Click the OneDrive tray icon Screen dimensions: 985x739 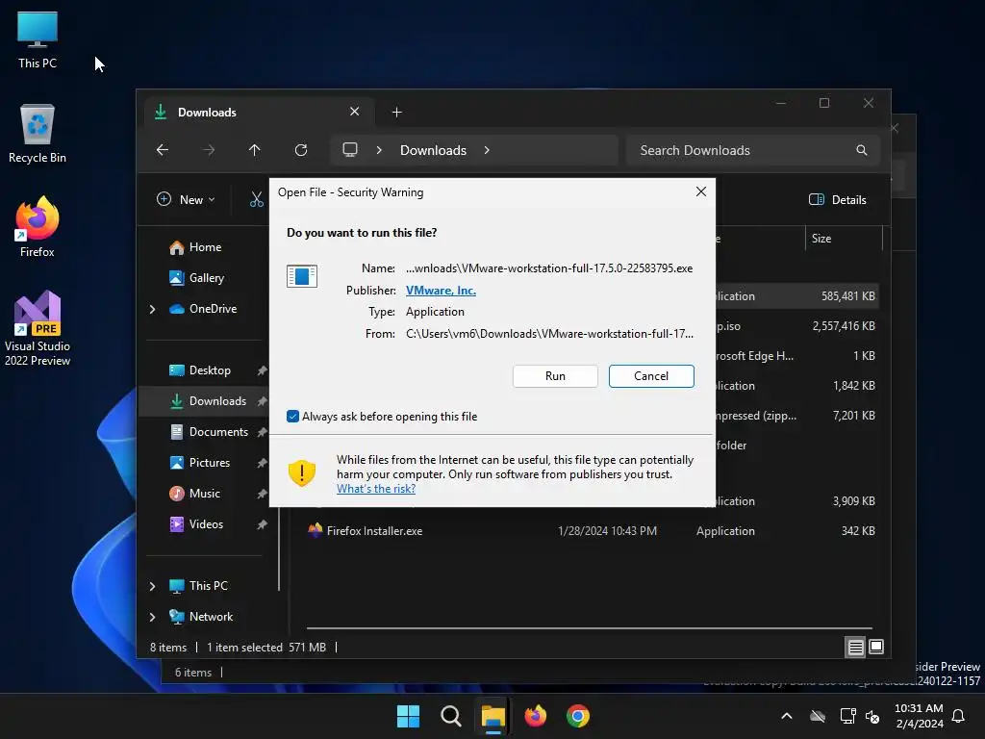coord(818,716)
